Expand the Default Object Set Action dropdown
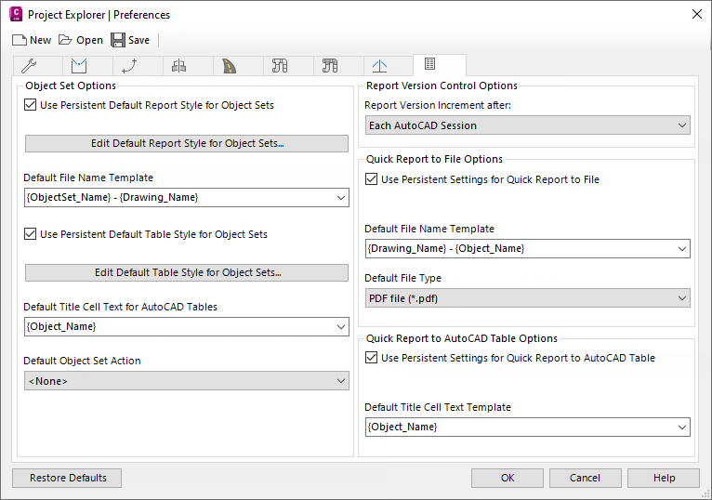Image resolution: width=712 pixels, height=500 pixels. 186,381
